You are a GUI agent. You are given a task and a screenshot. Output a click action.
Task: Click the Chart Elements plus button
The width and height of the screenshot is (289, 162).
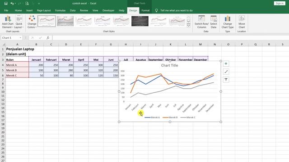tap(226, 64)
